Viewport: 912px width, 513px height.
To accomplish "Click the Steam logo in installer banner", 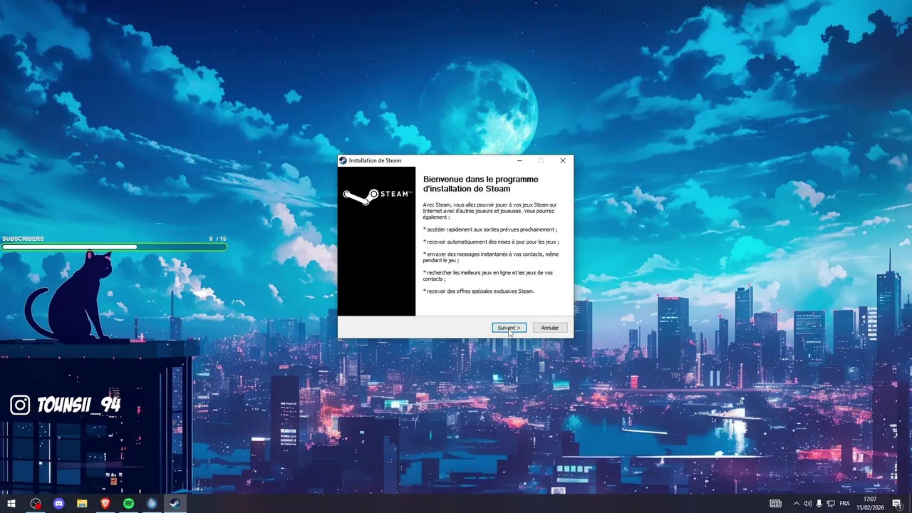I will coord(377,195).
